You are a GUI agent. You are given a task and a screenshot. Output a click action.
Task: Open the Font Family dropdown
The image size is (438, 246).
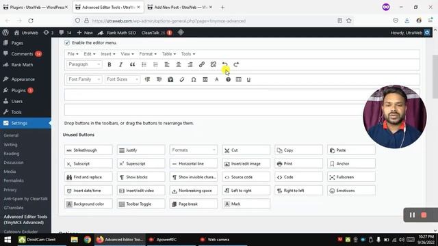pos(84,79)
